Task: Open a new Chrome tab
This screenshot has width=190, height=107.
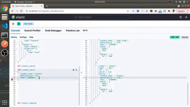Action: (47, 6)
